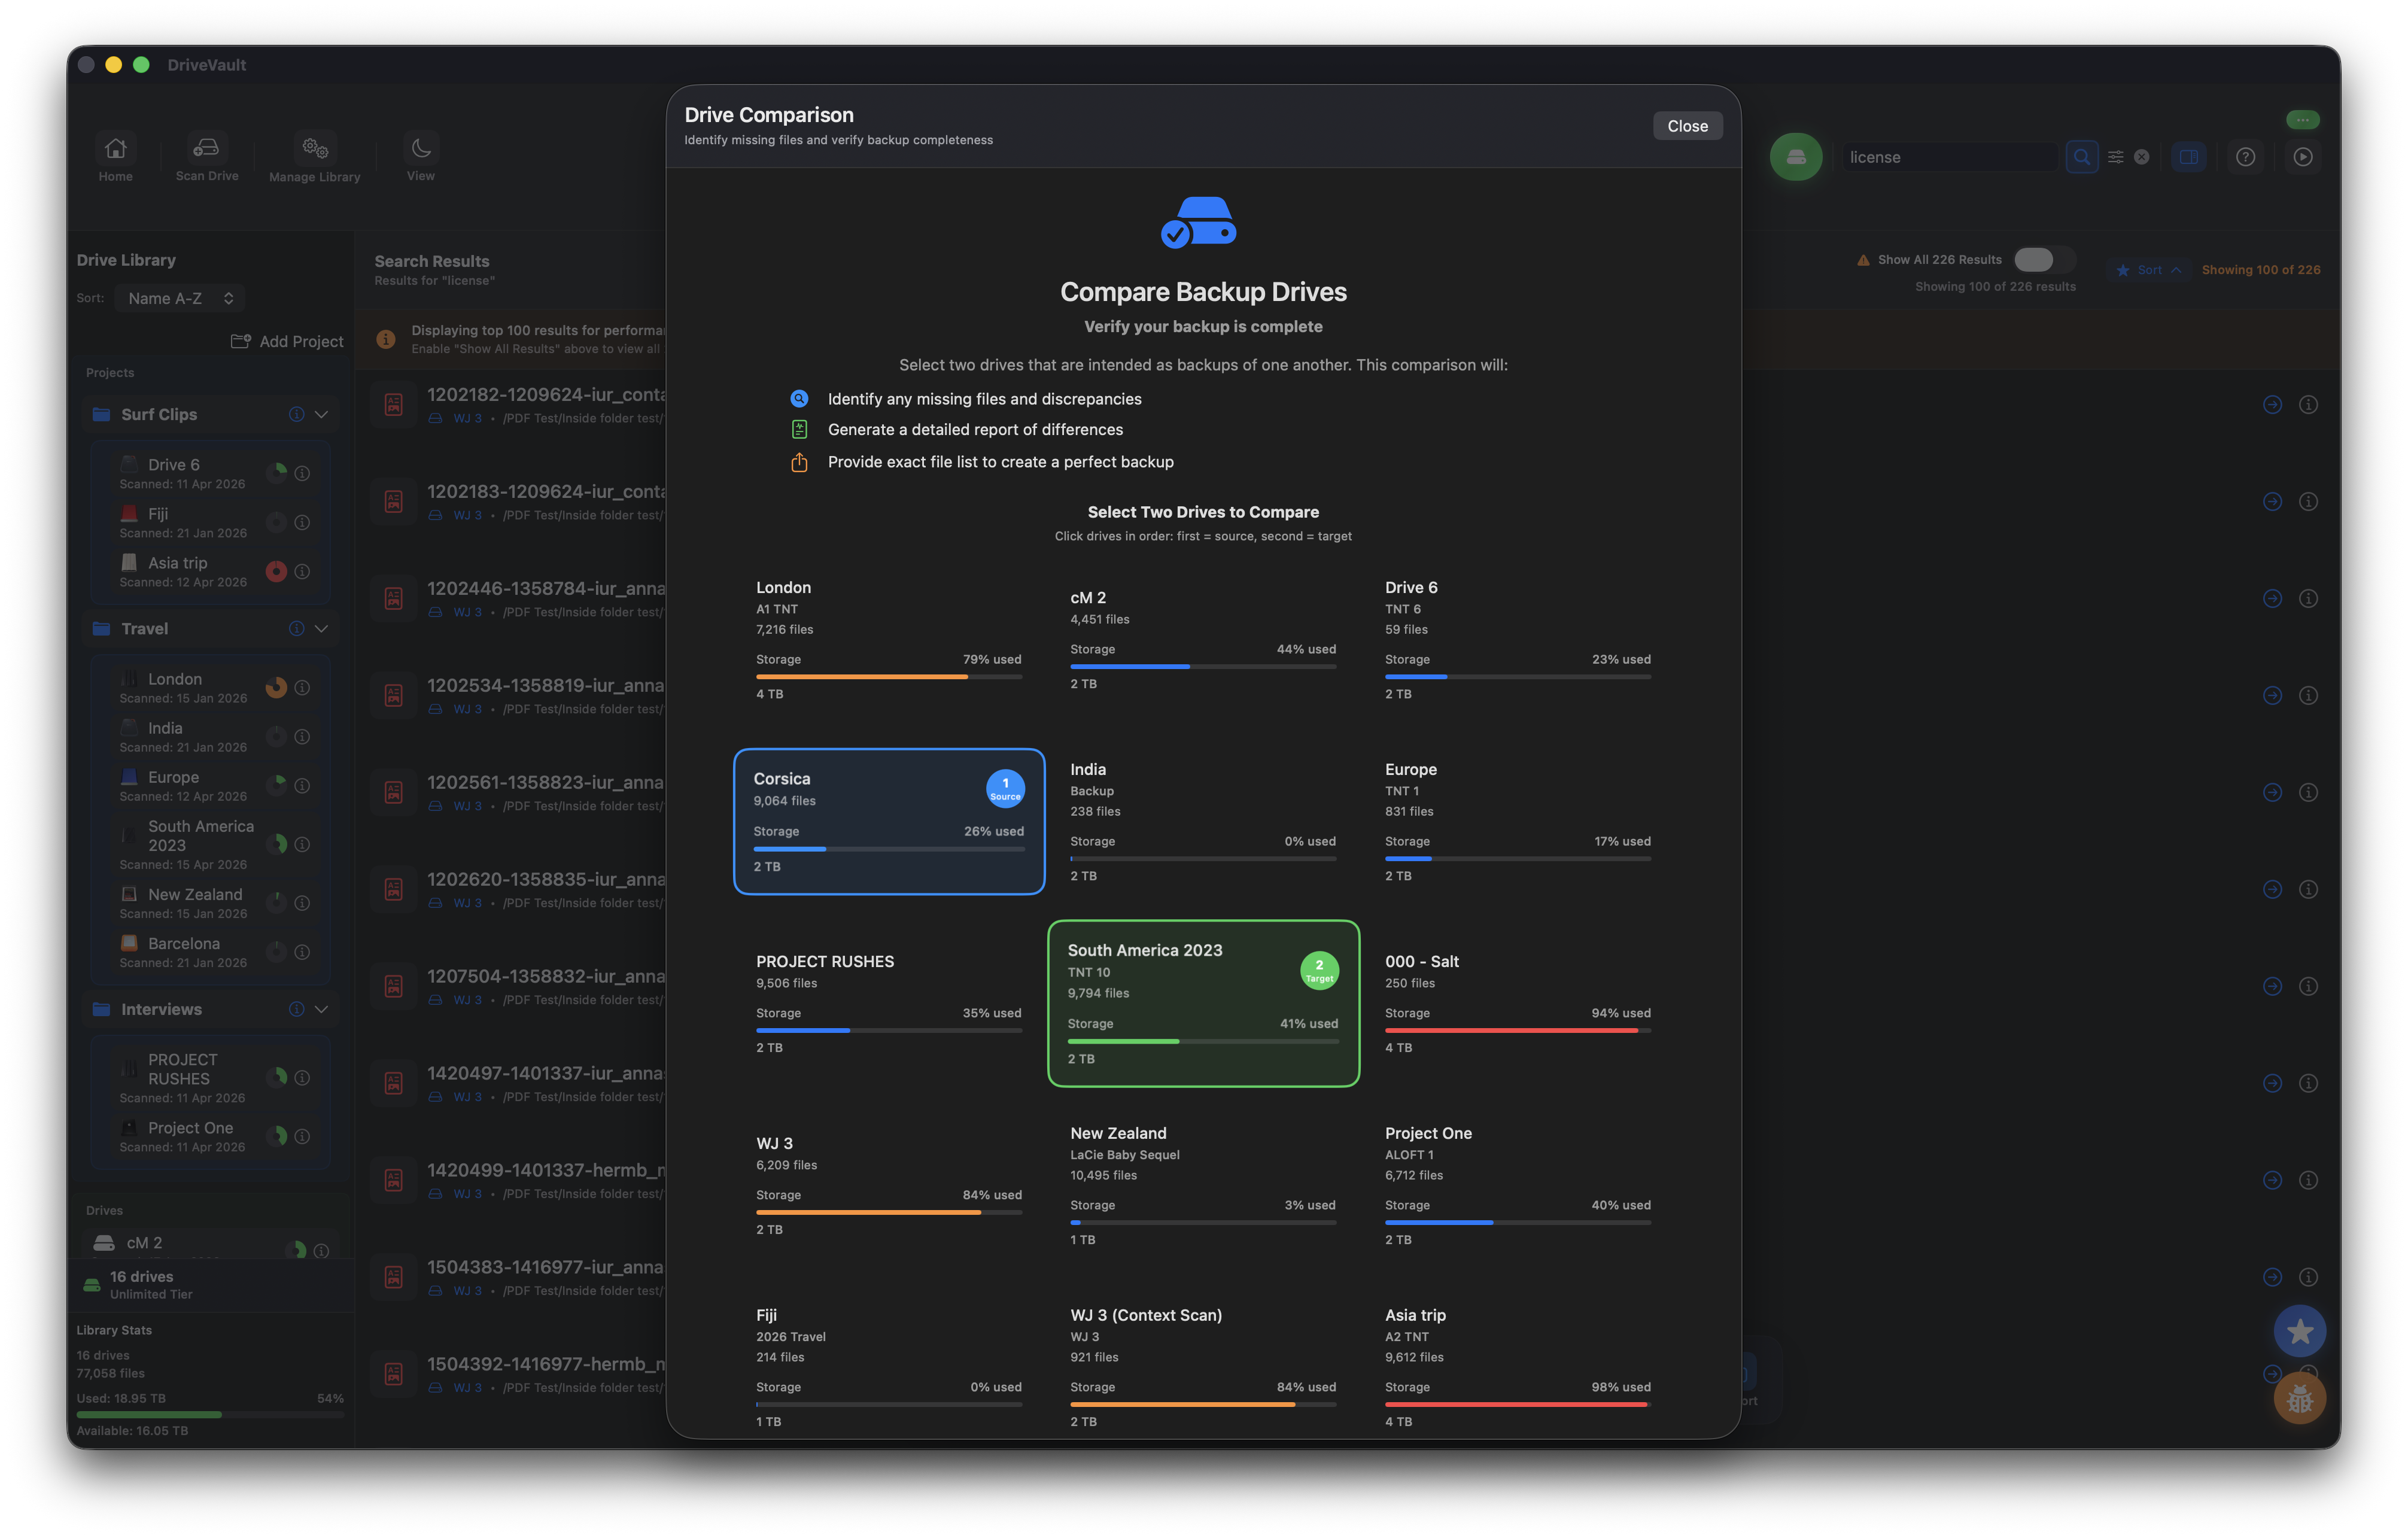
Task: Select Project One ALOFT 1 card in dialog
Action: (x=1517, y=1185)
